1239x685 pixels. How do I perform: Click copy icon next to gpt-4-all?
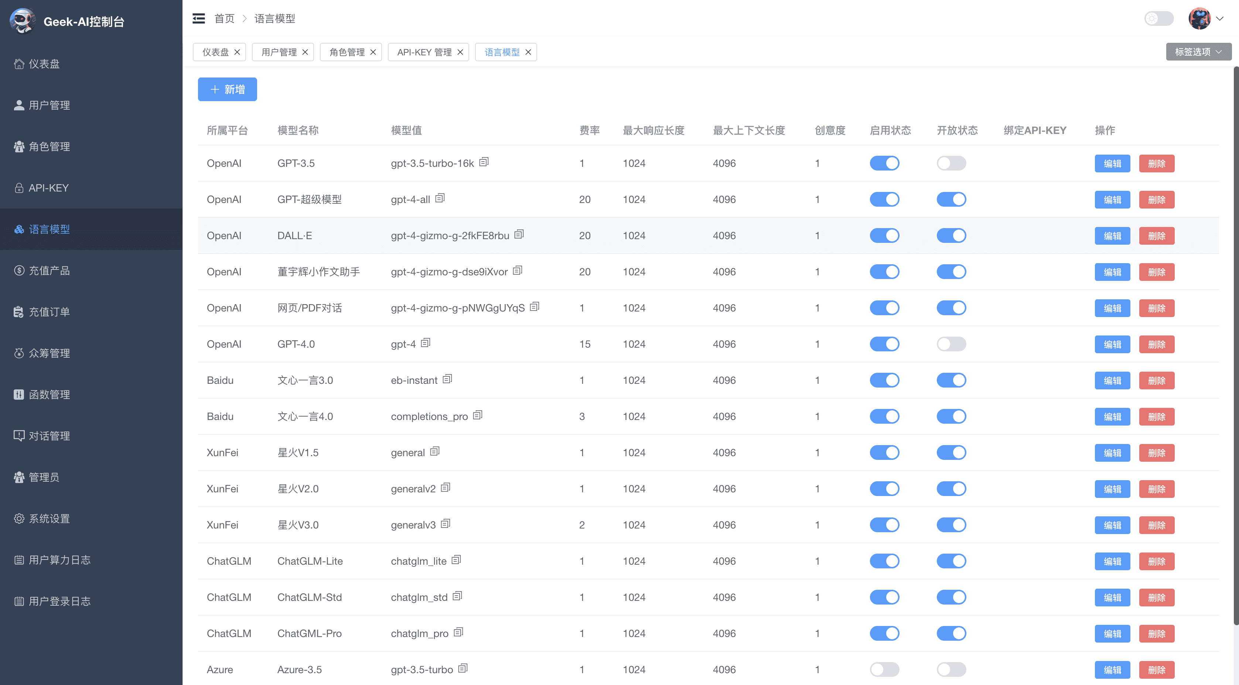440,198
